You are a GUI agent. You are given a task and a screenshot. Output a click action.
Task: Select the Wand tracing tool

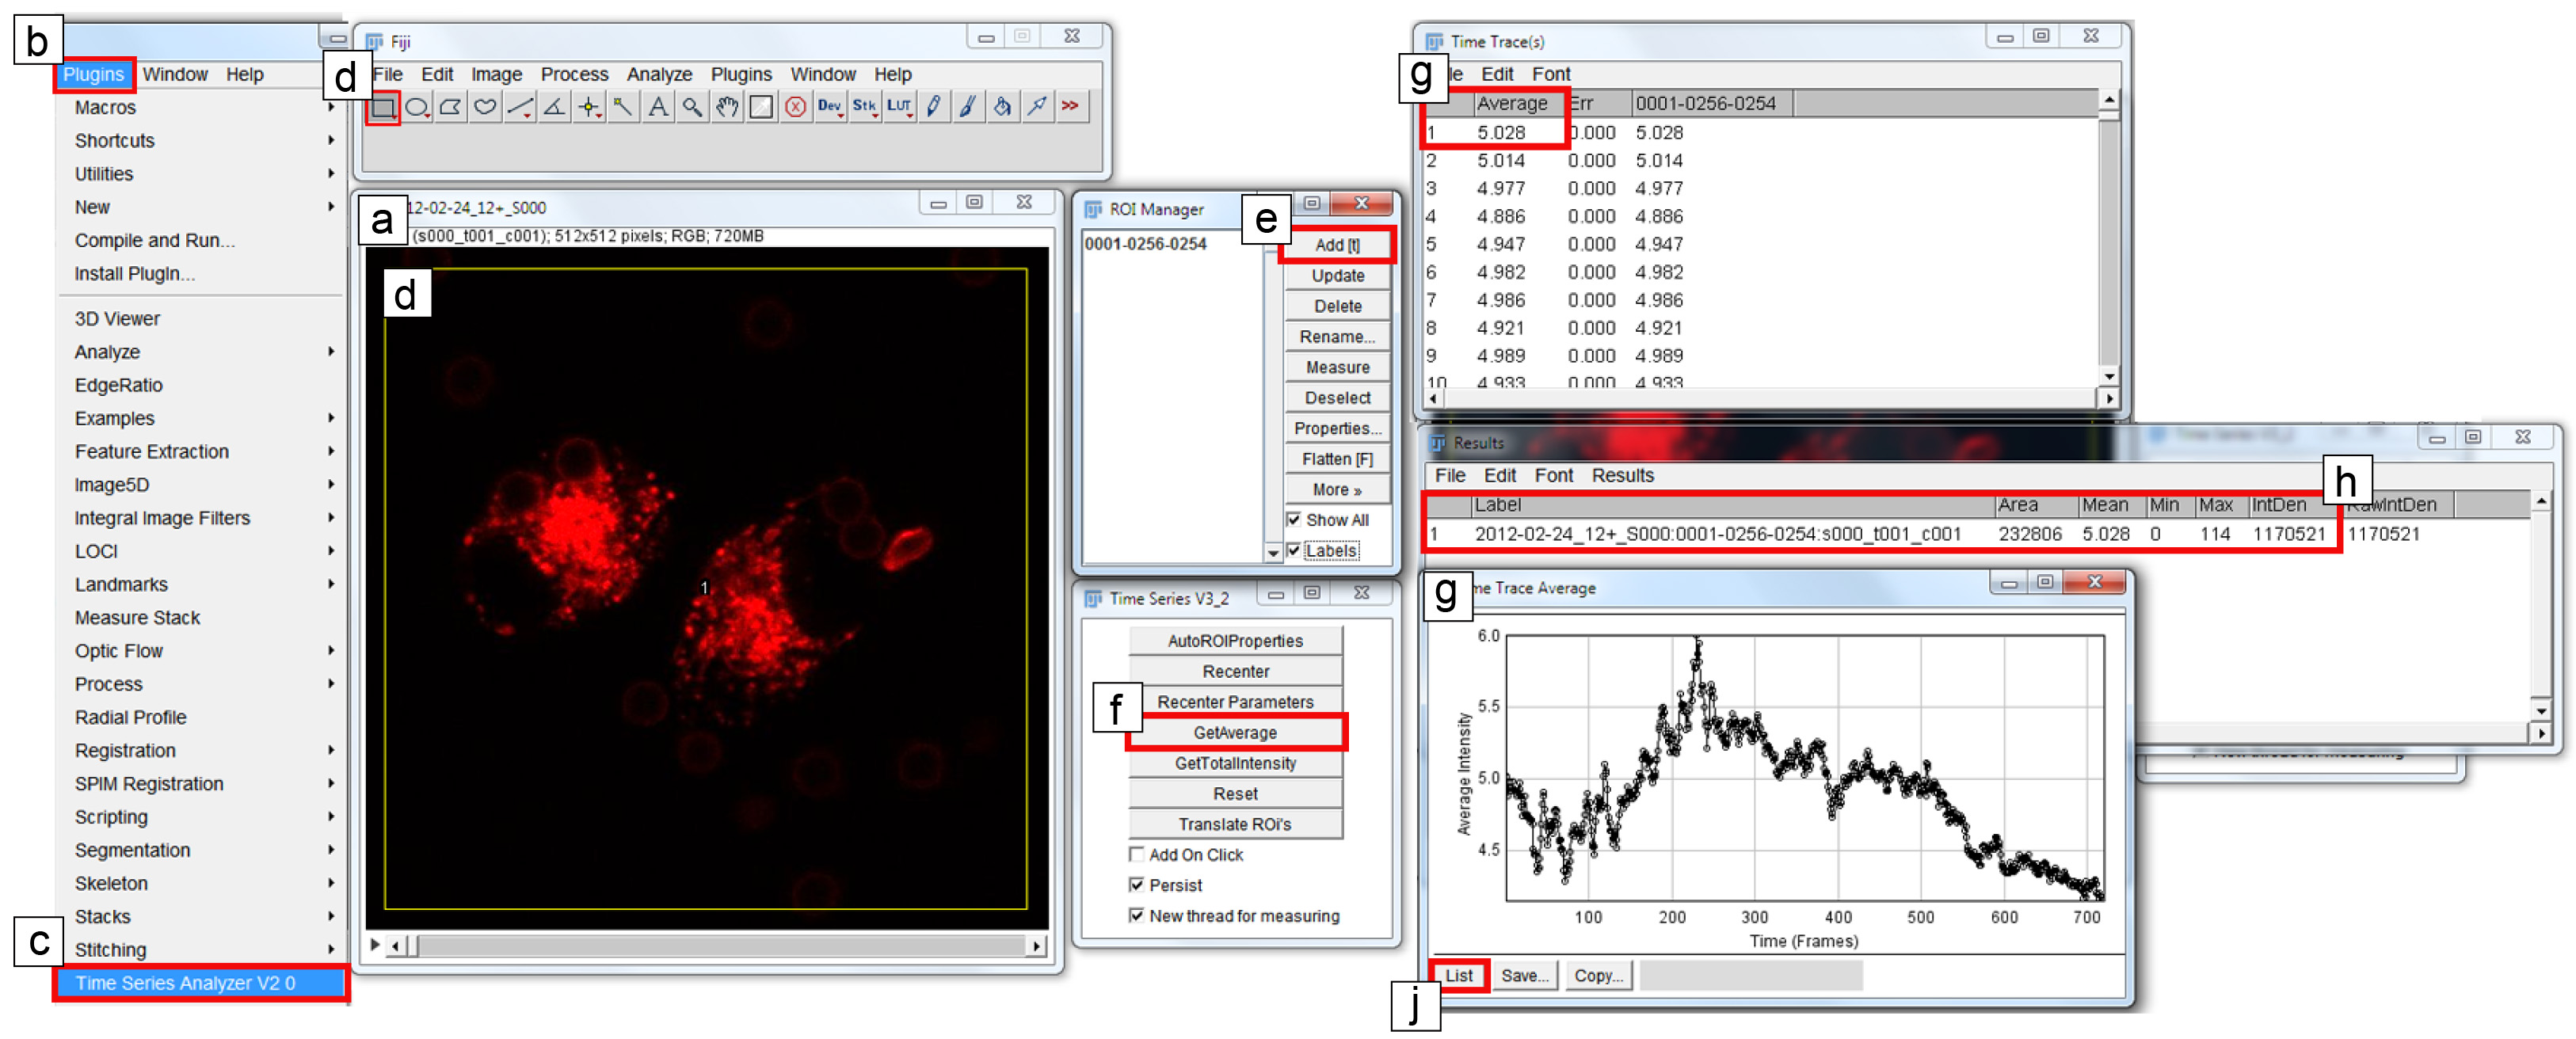(x=622, y=106)
